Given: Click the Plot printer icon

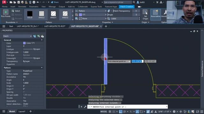Looking at the screenshot, I should point(34,2).
